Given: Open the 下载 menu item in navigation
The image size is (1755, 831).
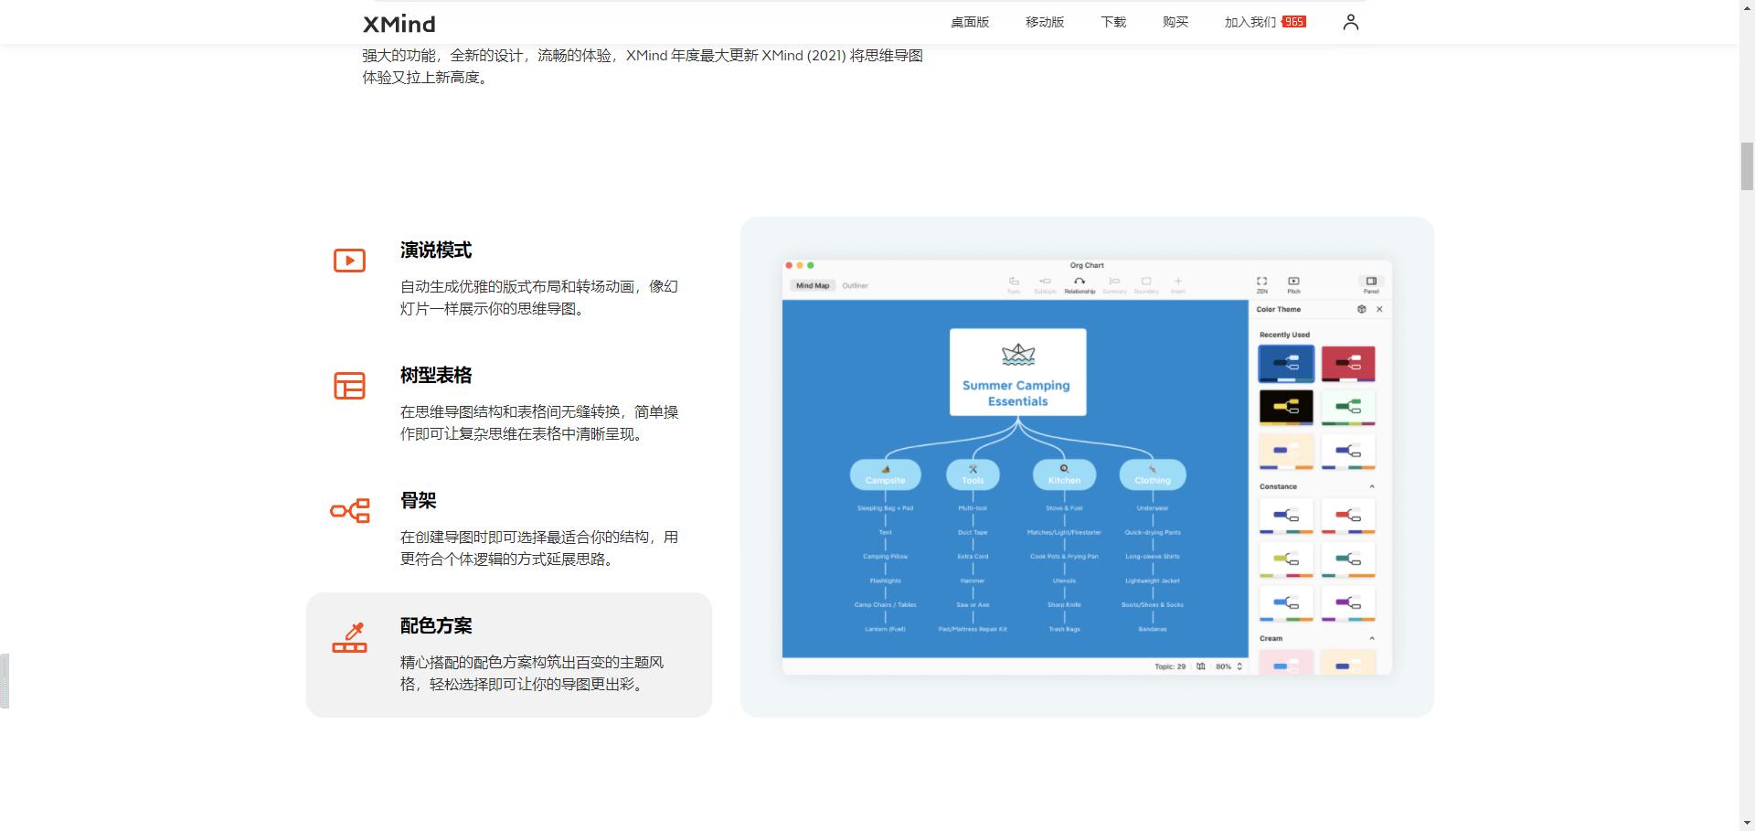Looking at the screenshot, I should (x=1113, y=21).
